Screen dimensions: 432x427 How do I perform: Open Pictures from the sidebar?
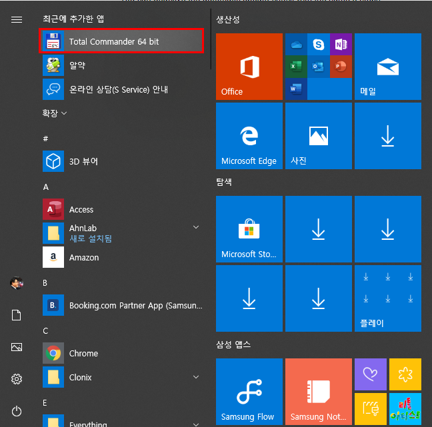pyautogui.click(x=17, y=347)
